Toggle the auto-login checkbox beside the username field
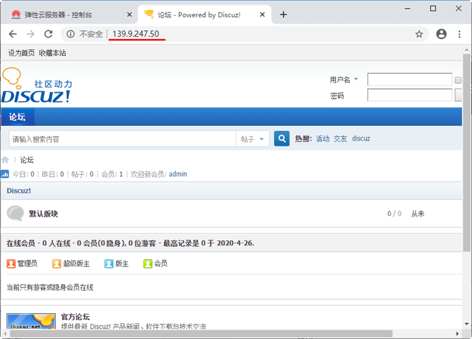This screenshot has height=339, width=472. (x=458, y=80)
